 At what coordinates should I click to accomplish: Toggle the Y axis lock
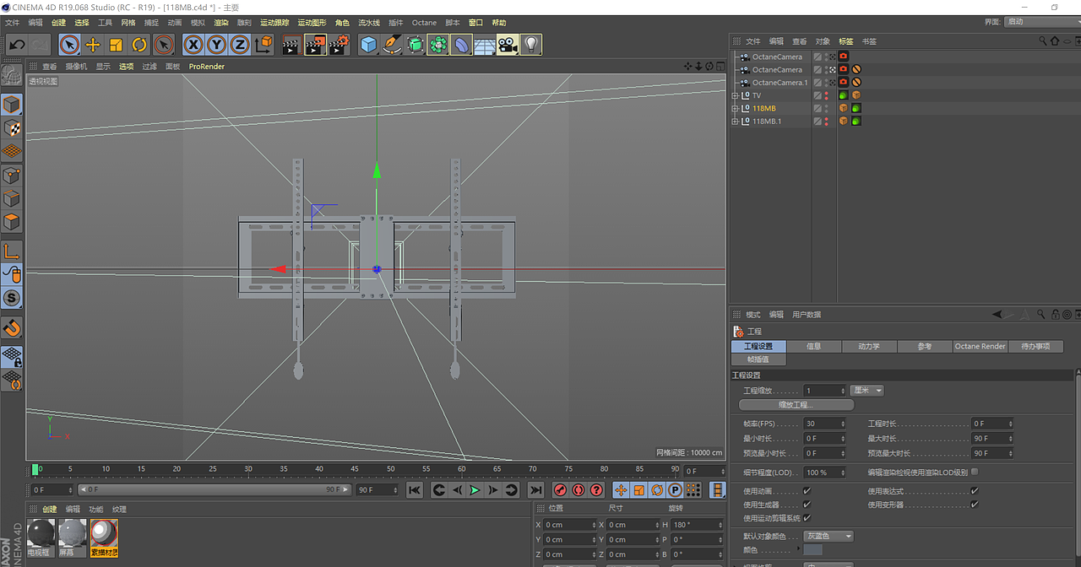click(x=217, y=44)
